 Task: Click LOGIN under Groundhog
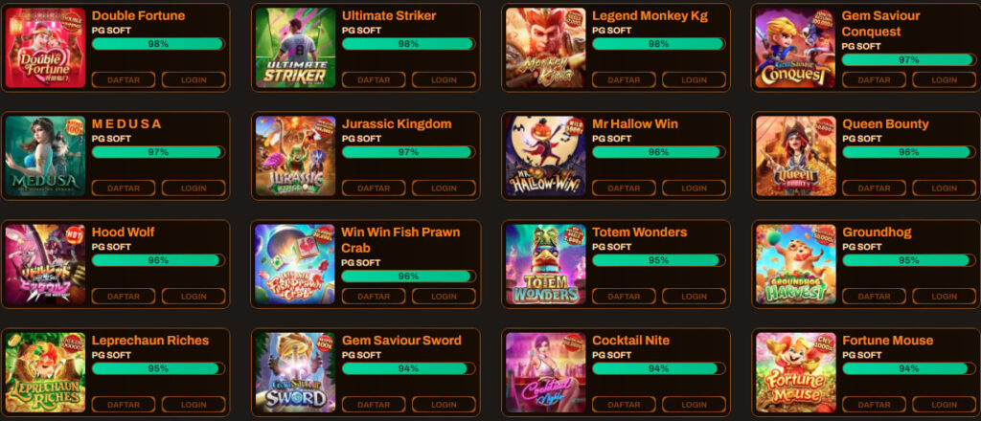944,296
